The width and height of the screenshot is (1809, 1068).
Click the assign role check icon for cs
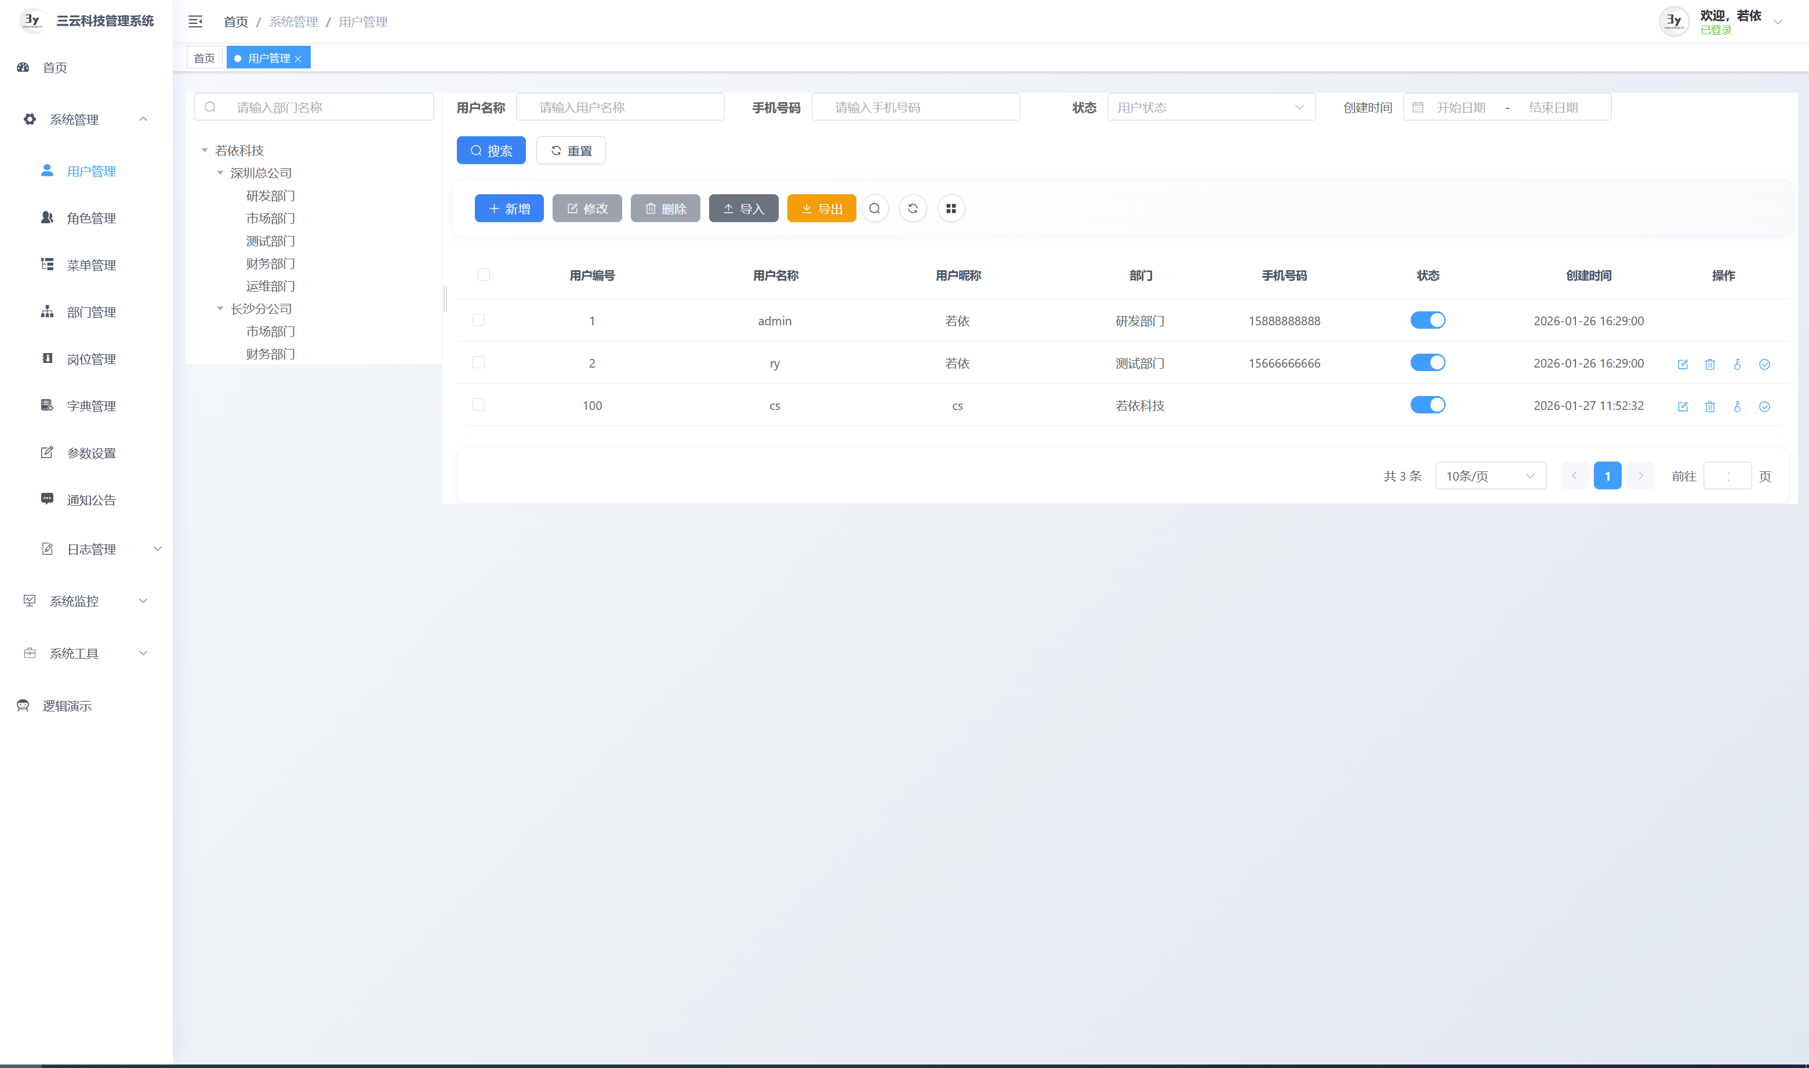[x=1764, y=406]
